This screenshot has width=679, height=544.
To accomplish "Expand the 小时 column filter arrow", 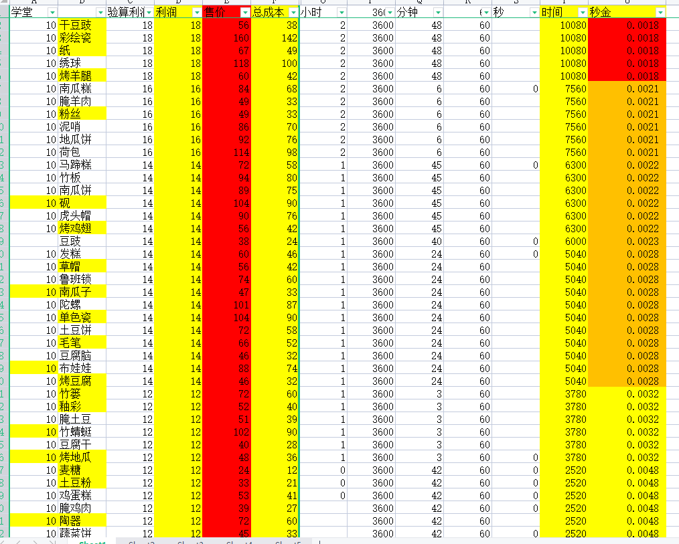I will [341, 13].
